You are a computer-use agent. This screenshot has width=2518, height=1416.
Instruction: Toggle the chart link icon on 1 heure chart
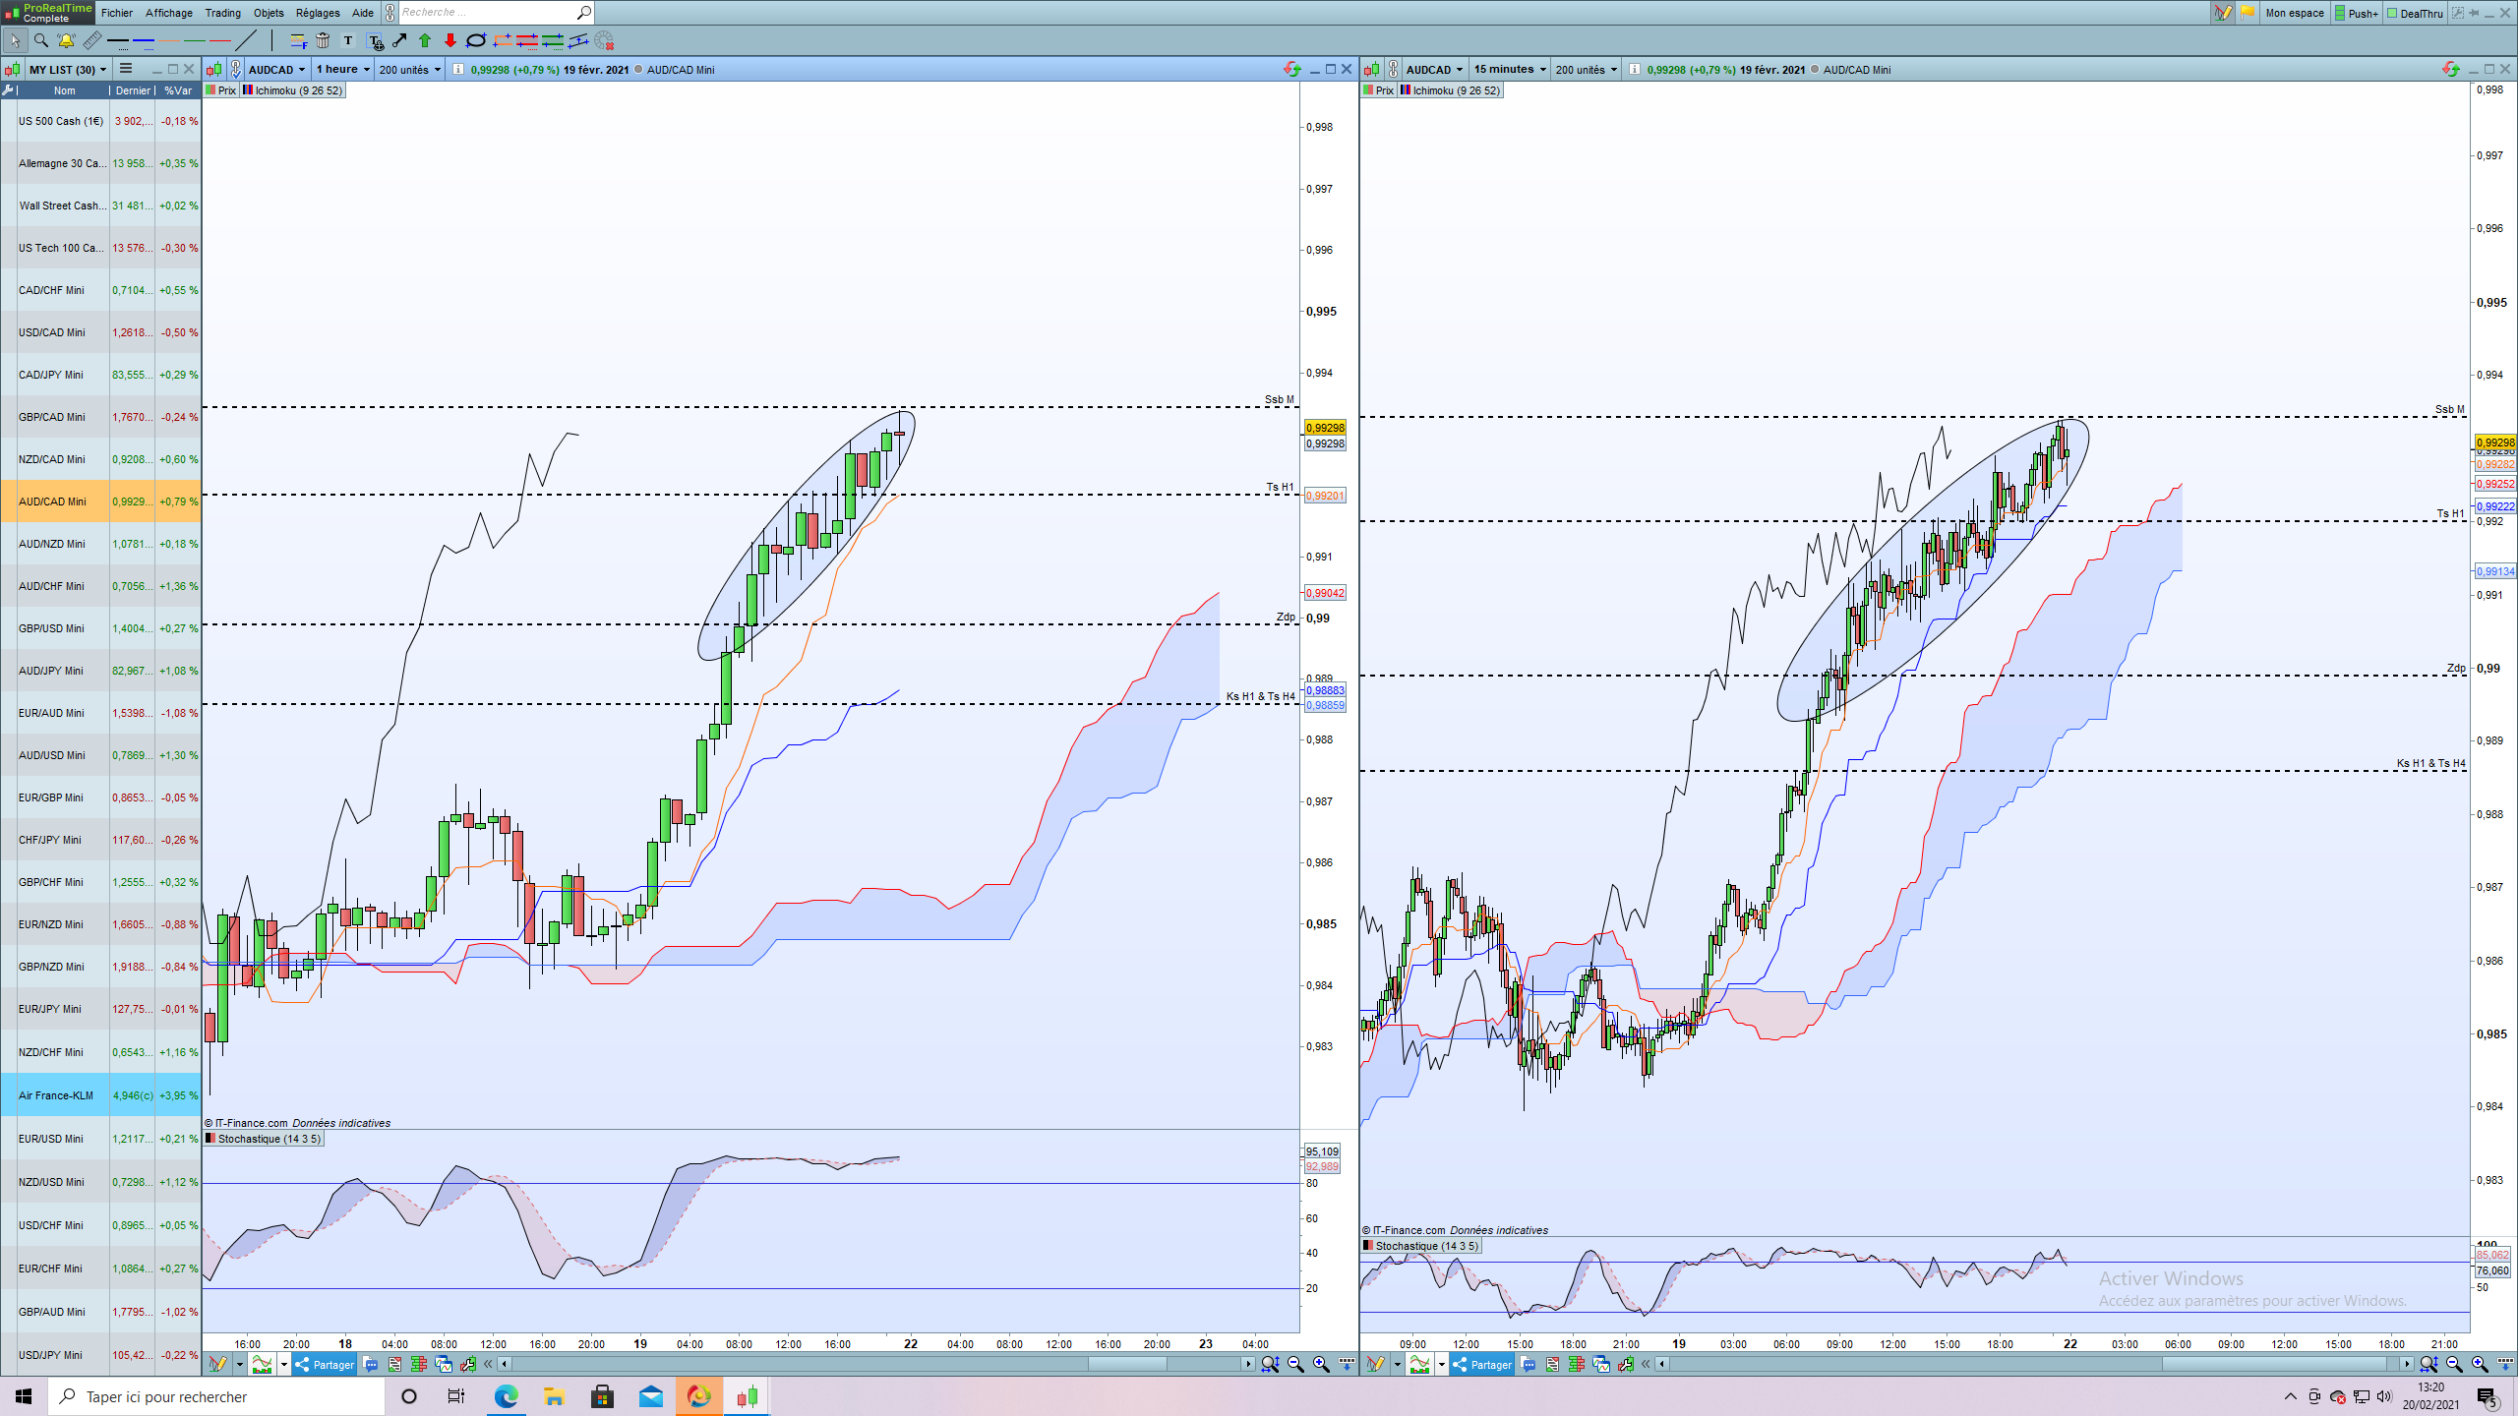tap(236, 70)
